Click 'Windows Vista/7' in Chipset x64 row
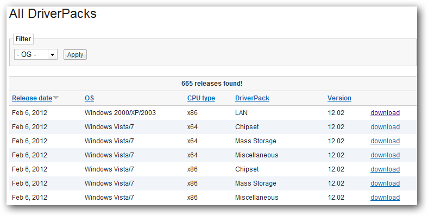Viewport: 428px width, 216px height. [x=109, y=127]
